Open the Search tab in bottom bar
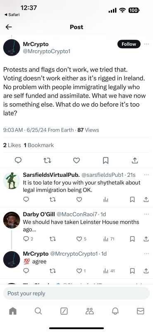Viewport: 153px width, 332px height. click(x=38, y=311)
